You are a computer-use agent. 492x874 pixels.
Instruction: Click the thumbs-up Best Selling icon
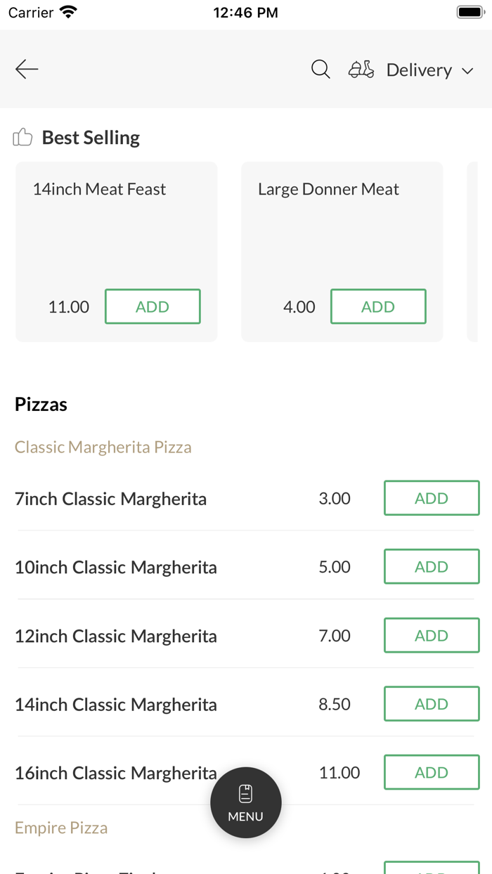click(x=22, y=137)
